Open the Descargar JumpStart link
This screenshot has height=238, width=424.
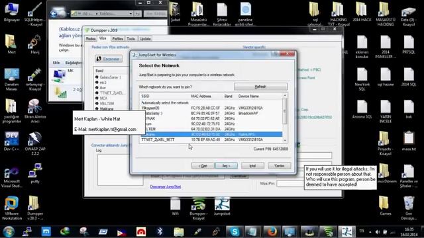pyautogui.click(x=166, y=186)
